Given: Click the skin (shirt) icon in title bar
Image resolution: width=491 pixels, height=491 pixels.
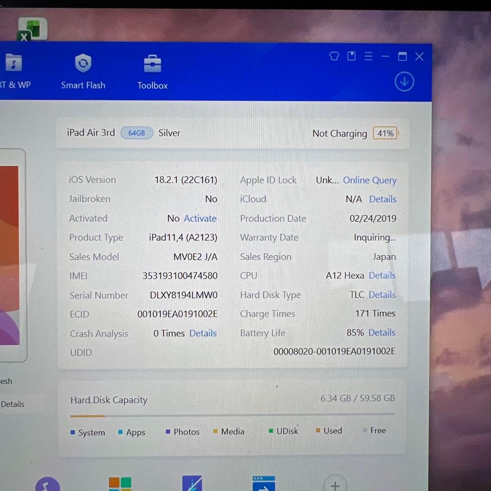Looking at the screenshot, I should pyautogui.click(x=334, y=56).
